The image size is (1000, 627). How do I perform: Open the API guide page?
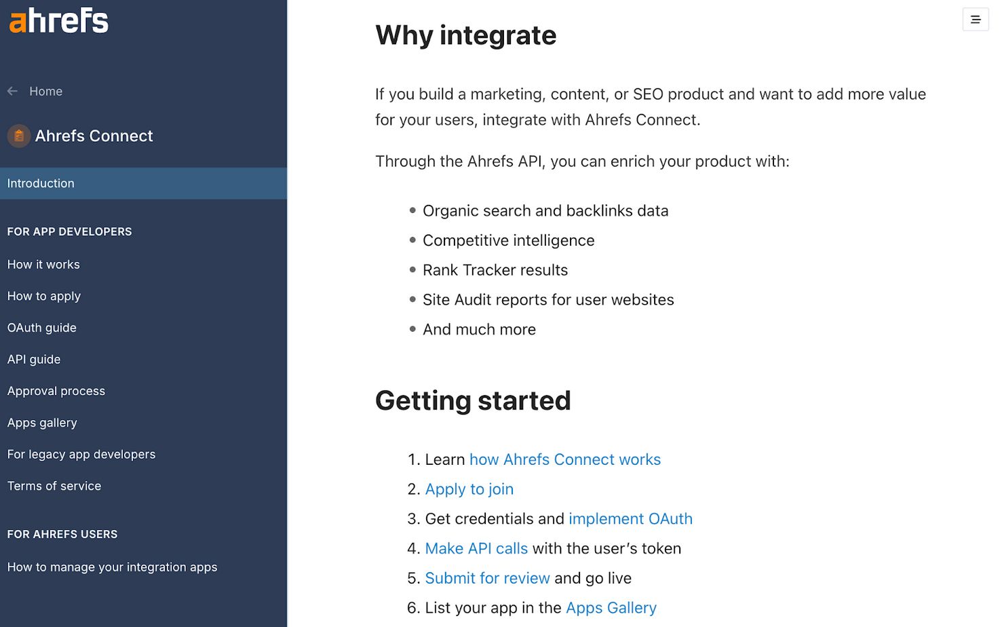pos(34,359)
